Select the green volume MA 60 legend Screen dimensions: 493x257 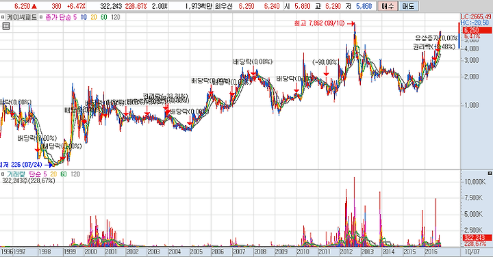coord(64,174)
